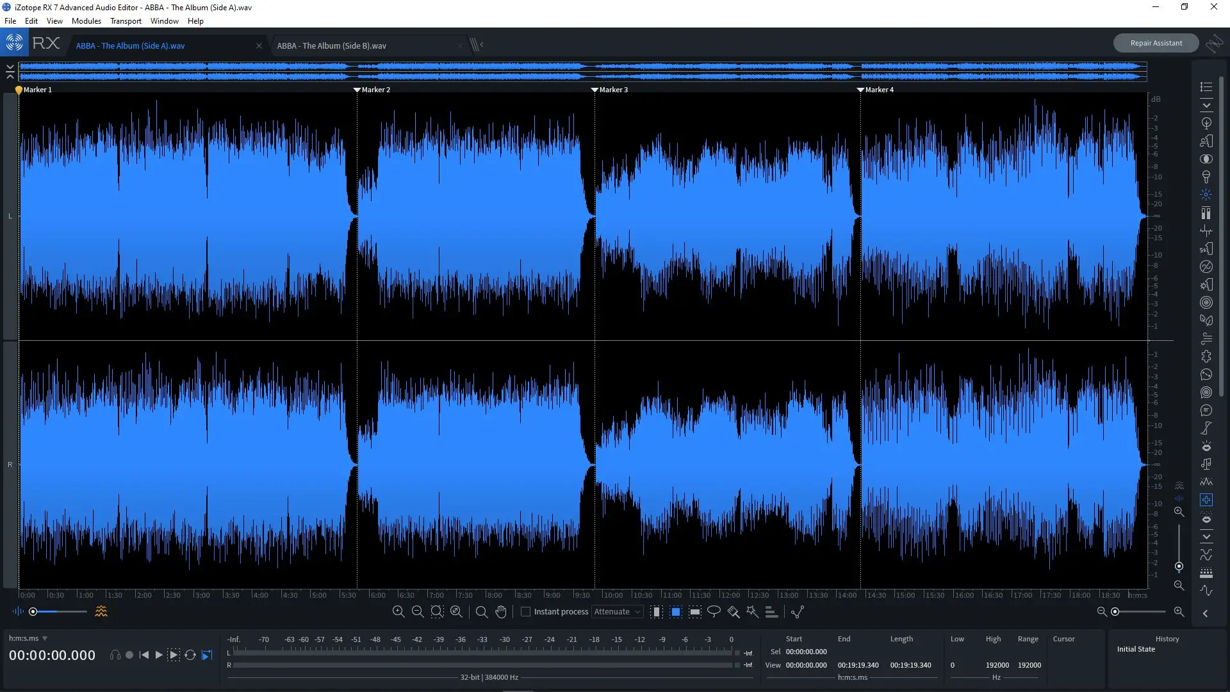The height and width of the screenshot is (692, 1230).
Task: Close the Side A.wav tab
Action: [259, 45]
